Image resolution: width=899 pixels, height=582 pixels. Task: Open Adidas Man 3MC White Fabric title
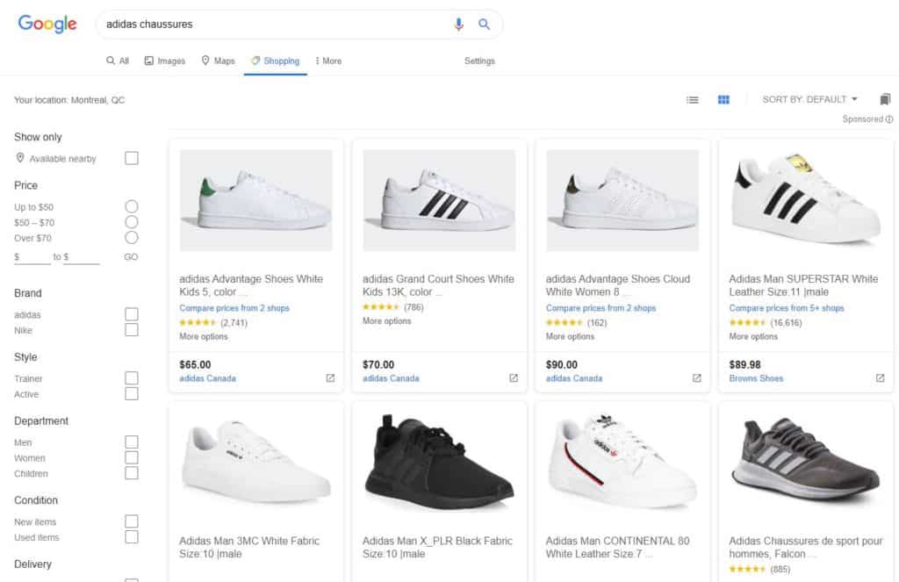pyautogui.click(x=249, y=547)
